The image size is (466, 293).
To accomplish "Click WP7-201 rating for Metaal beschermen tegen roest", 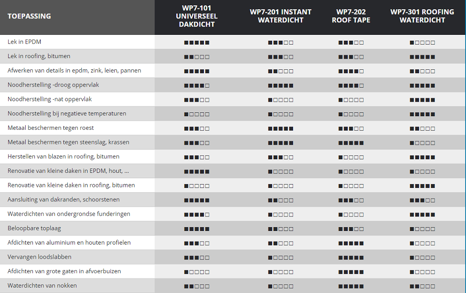I will tap(280, 128).
